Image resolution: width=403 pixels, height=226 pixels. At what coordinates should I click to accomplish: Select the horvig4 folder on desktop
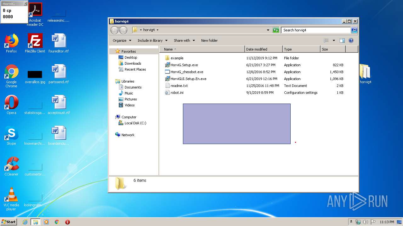pyautogui.click(x=365, y=74)
